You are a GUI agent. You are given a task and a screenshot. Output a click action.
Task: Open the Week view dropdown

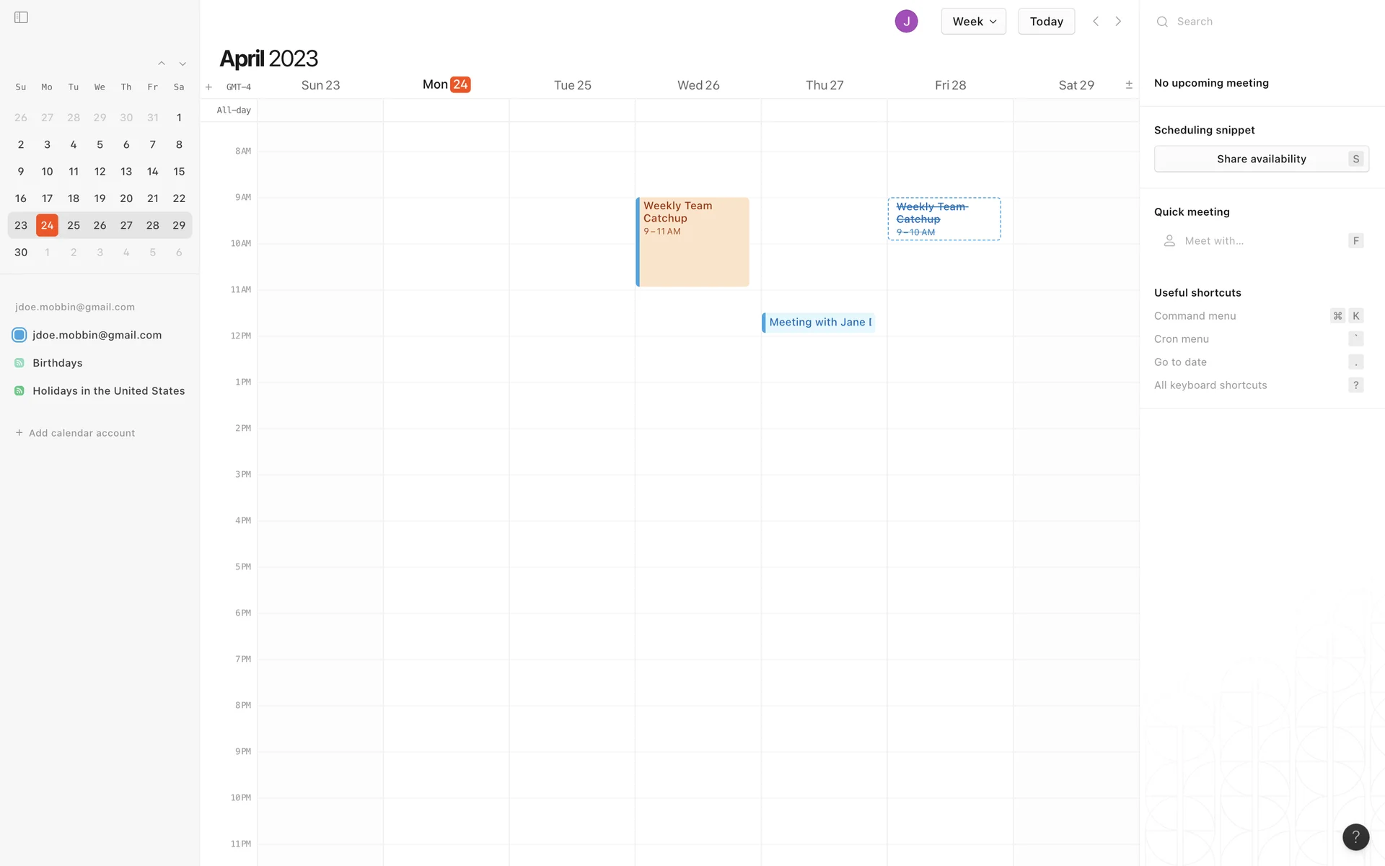(973, 21)
